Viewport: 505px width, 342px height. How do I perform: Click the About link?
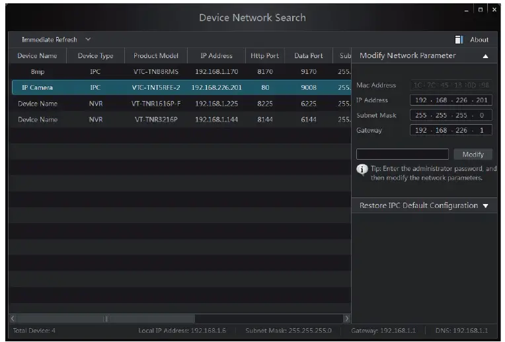click(479, 40)
